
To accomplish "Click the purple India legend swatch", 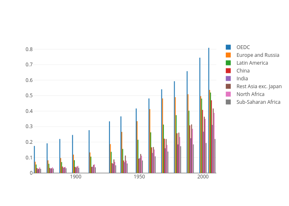I will click(x=228, y=78).
